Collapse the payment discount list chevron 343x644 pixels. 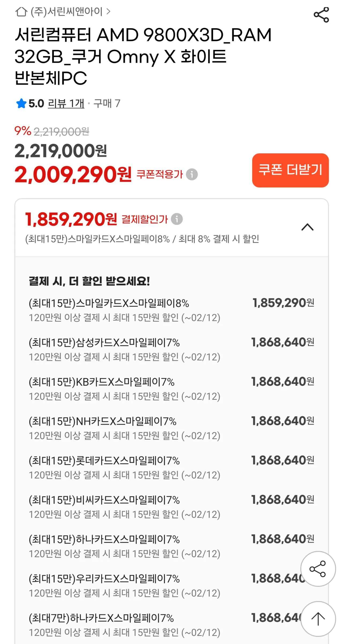tap(307, 227)
